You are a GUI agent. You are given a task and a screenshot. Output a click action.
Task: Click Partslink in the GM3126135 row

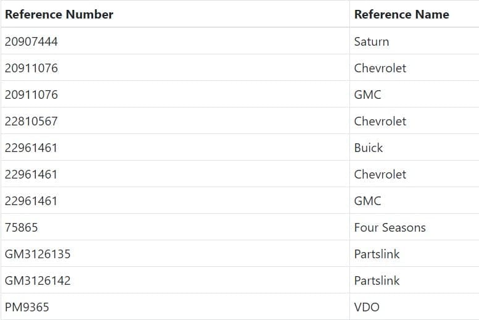pyautogui.click(x=377, y=254)
